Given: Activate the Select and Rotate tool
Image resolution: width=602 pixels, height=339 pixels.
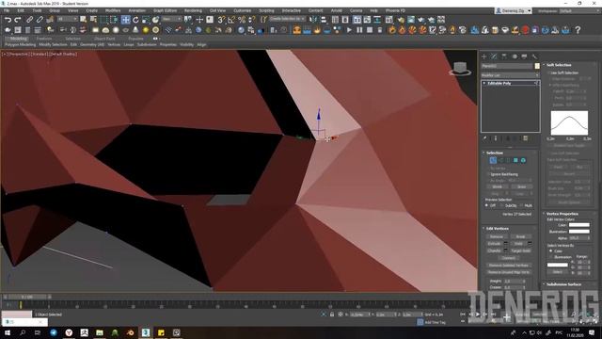Looking at the screenshot, I should [135, 20].
